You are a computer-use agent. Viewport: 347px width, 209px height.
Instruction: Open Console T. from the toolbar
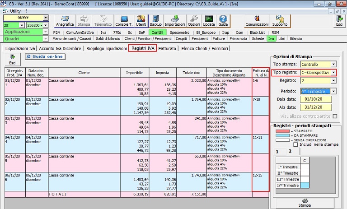pyautogui.click(x=124, y=21)
